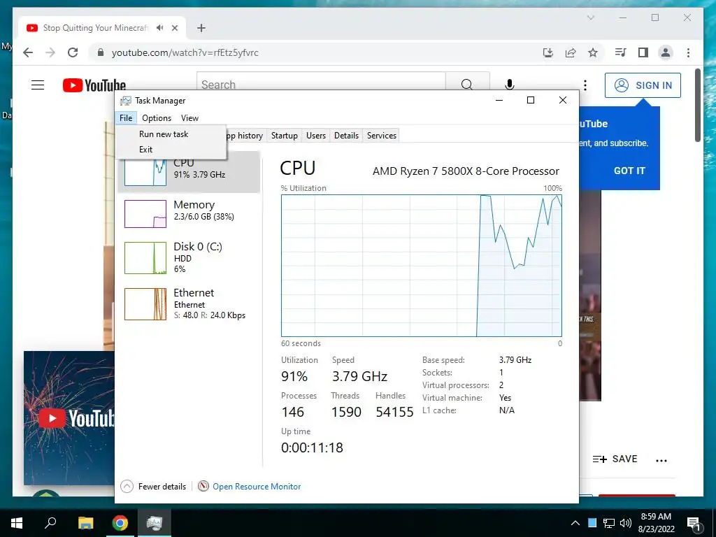Viewport: 716px width, 537px height.
Task: Mute the YouTube tab via speaker icon
Action: (x=159, y=28)
